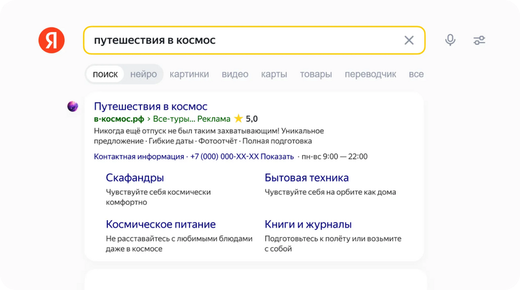Open search settings sliders icon
The image size is (520, 290).
coord(479,40)
